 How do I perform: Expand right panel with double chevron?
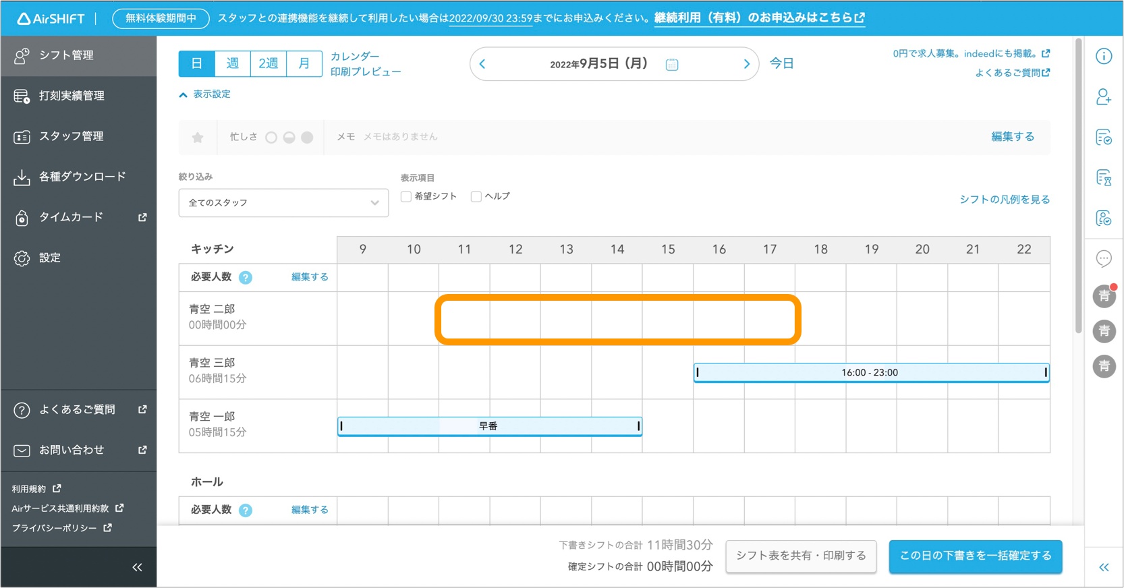point(1104,568)
